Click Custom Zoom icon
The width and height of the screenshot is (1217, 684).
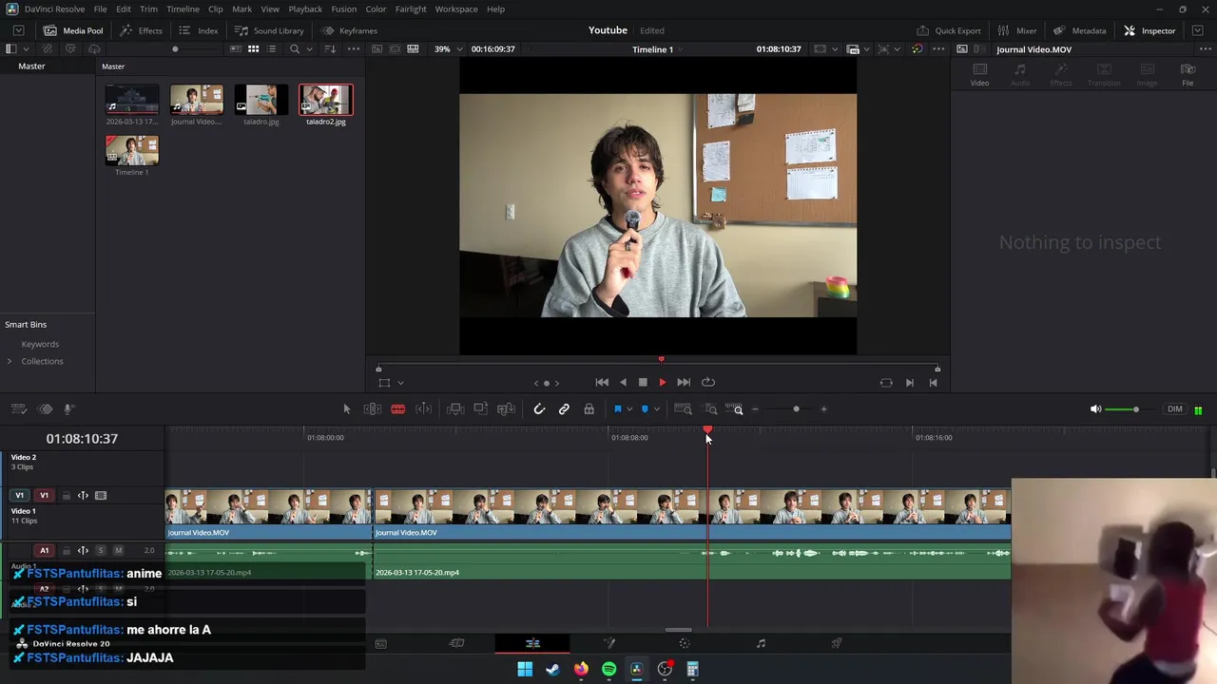pos(735,409)
